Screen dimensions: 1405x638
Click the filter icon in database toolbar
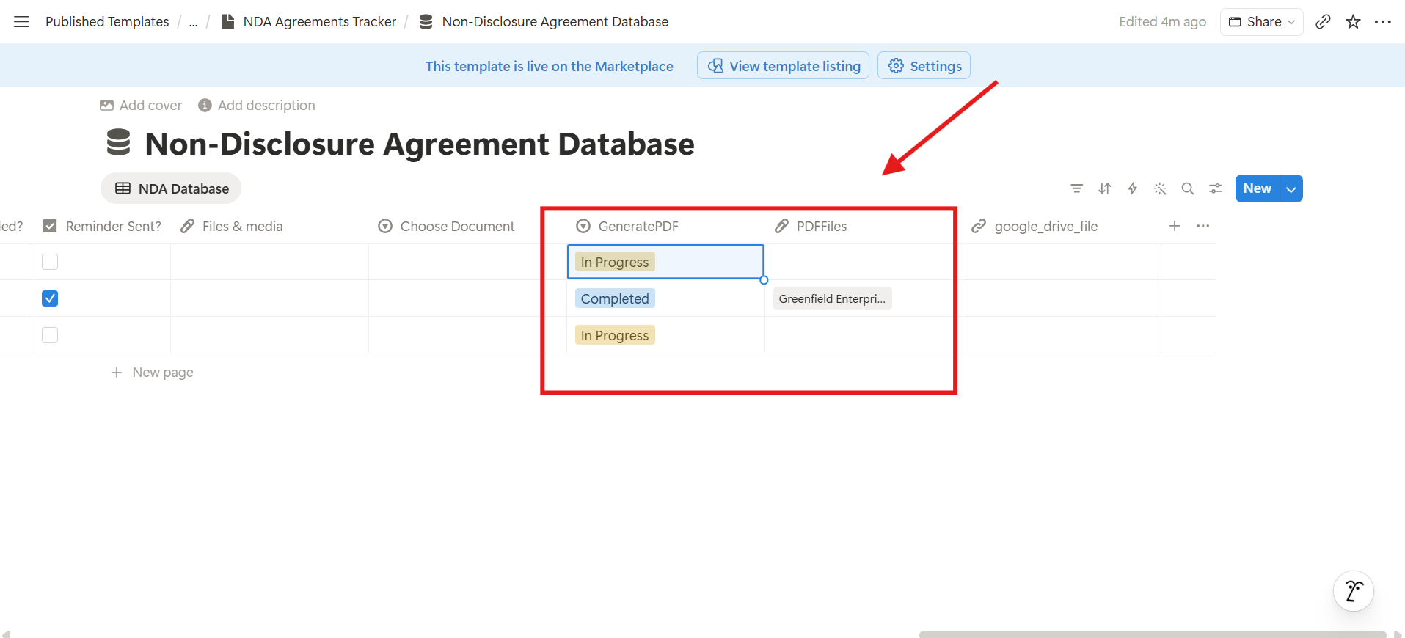[1076, 188]
